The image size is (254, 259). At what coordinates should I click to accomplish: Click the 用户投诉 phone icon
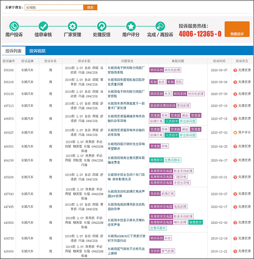point(14,26)
